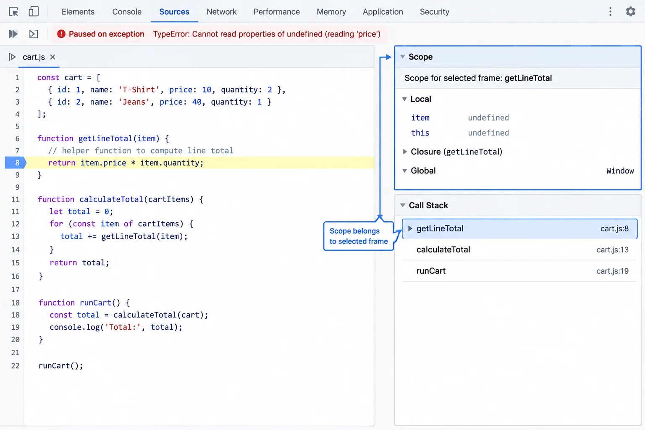Collapse the Scope section
The width and height of the screenshot is (645, 430).
[x=403, y=57]
